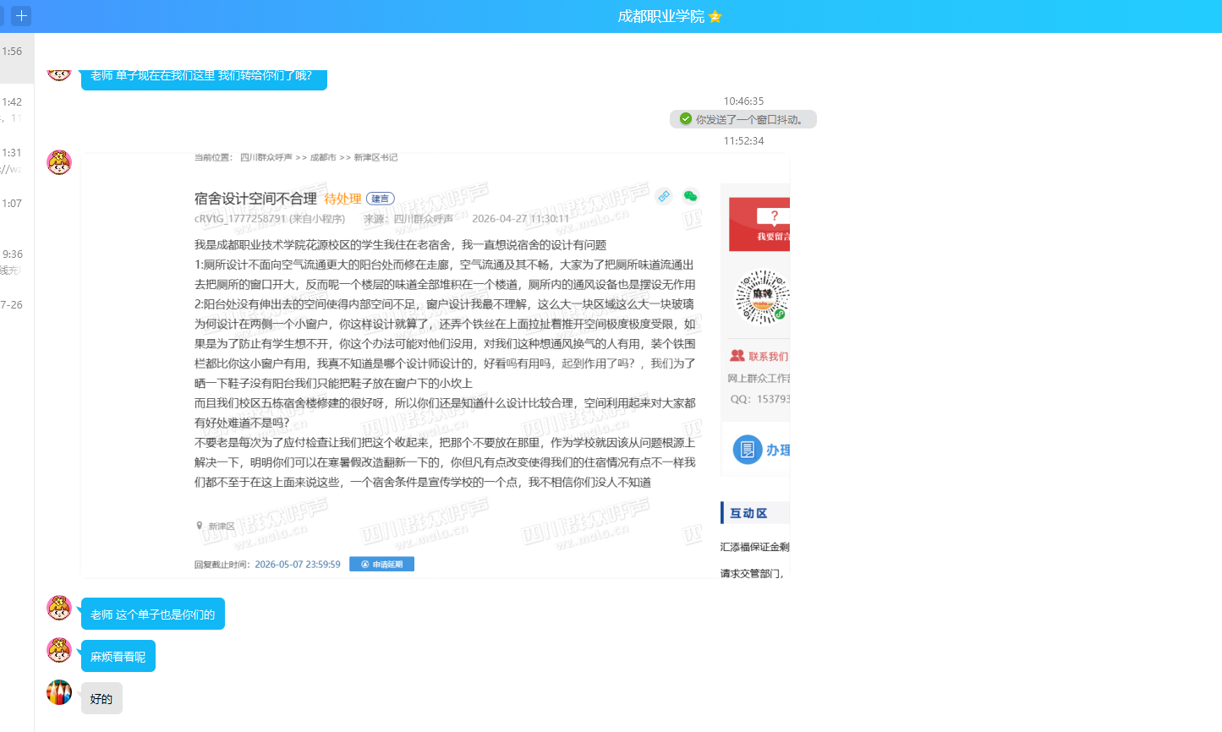Click the QR code in the screenshot
Viewport: 1222px width, 732px height.
coord(762,298)
